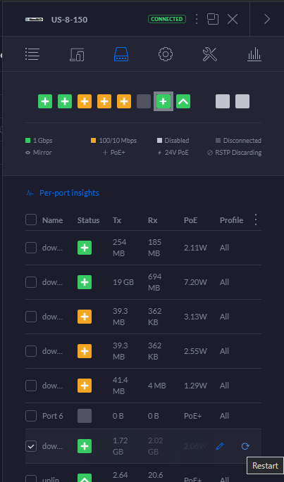Restart PoE on the selected port
The height and width of the screenshot is (482, 284).
point(245,446)
